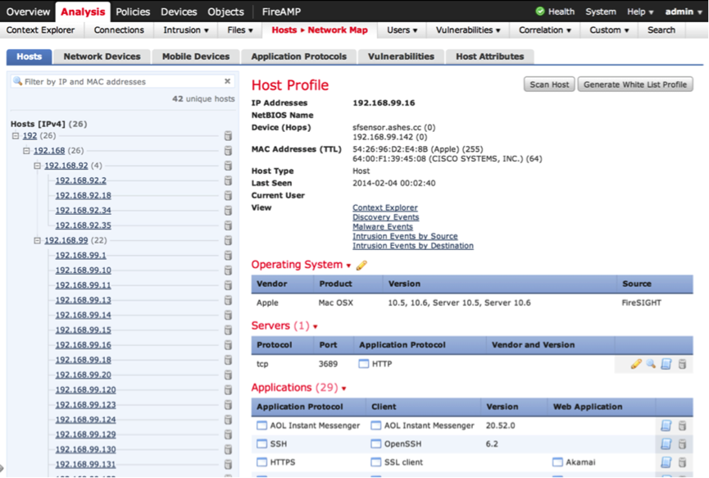The height and width of the screenshot is (478, 709).
Task: Edit the operating system with the pencil icon
Action: point(361,266)
